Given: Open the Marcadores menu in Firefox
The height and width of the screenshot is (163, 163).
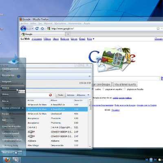Looking at the screenshot, I should (60, 23).
